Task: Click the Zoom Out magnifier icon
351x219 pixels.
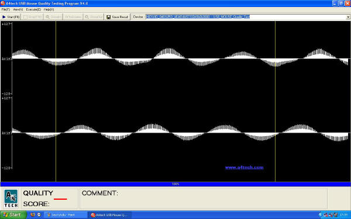Action: [87, 17]
